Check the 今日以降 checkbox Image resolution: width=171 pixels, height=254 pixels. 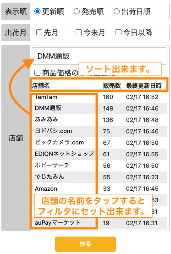pyautogui.click(x=118, y=33)
